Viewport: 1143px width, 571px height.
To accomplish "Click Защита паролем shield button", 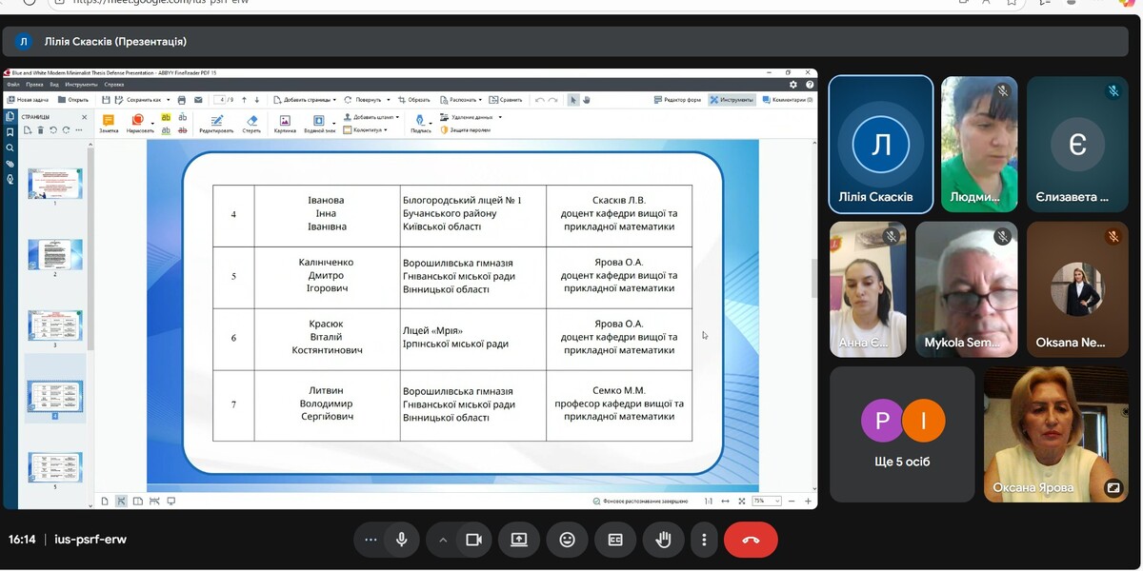I will 466,129.
